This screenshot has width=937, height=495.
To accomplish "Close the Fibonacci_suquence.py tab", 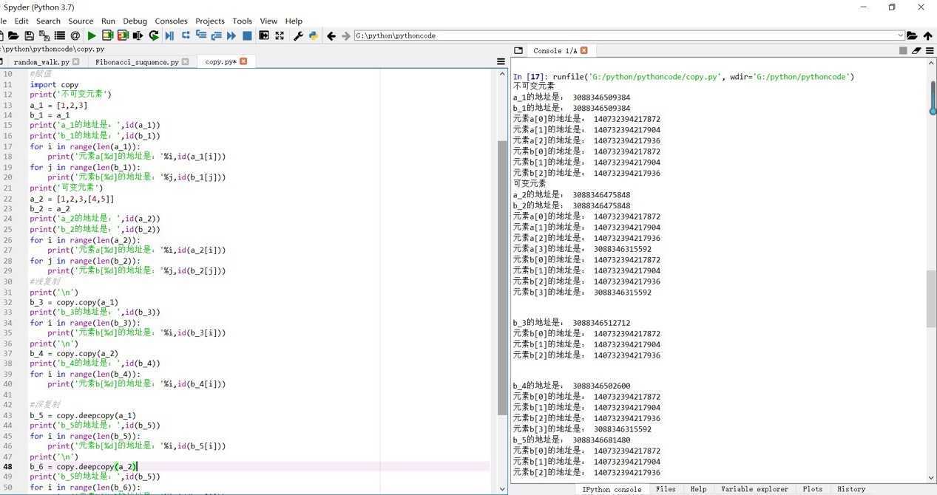I will coord(185,62).
